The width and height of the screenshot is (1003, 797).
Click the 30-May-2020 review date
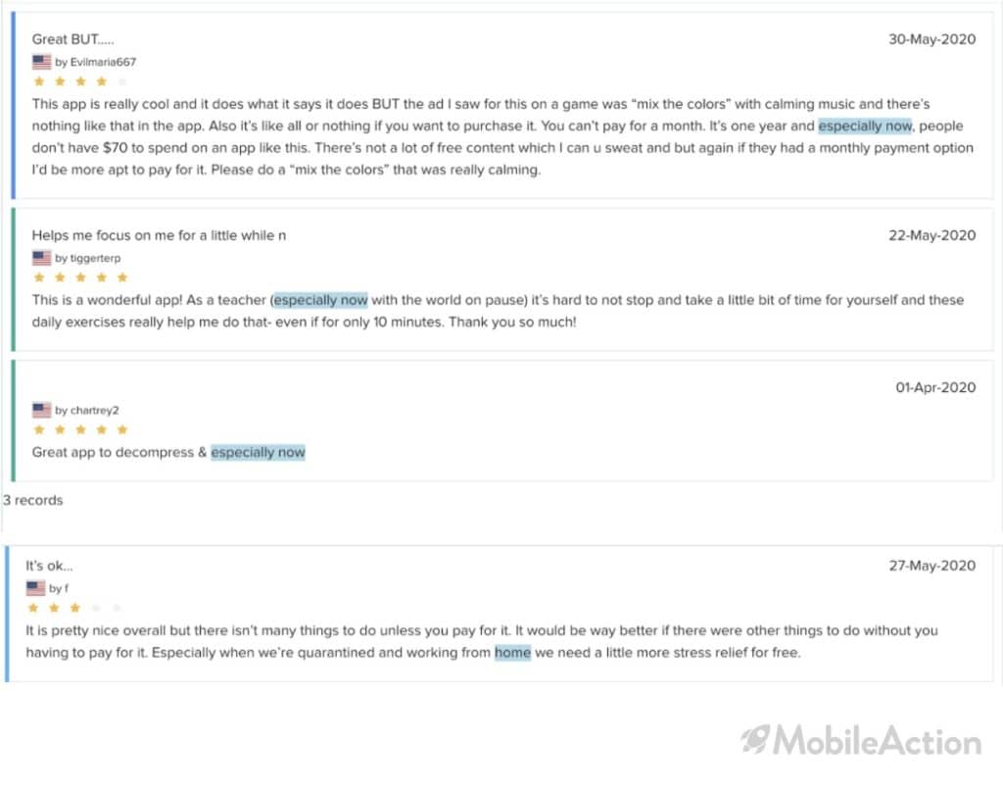[932, 39]
